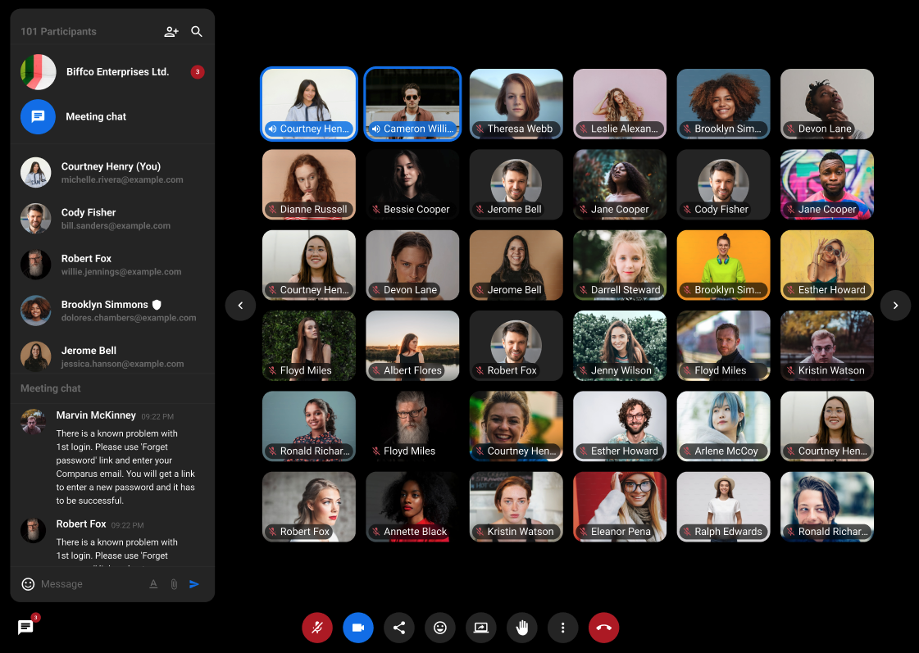919x653 pixels.
Task: Click the Biffco Enterprises red notification badge
Action: tap(198, 72)
